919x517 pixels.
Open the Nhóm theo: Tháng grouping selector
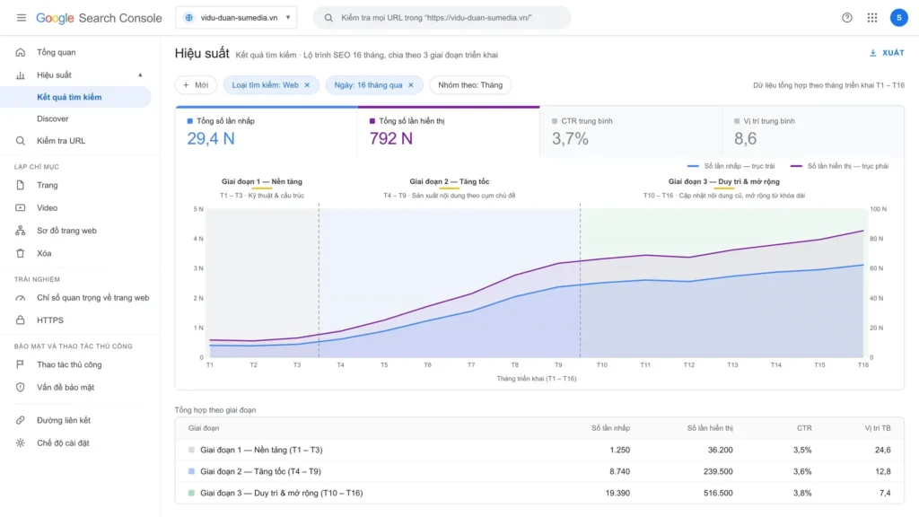470,85
